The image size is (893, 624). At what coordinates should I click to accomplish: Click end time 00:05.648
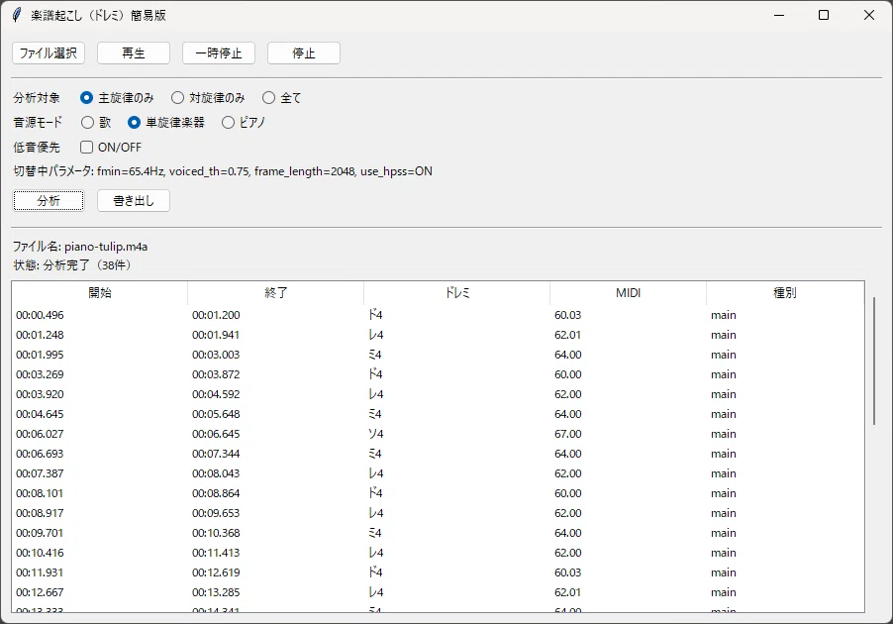point(216,414)
